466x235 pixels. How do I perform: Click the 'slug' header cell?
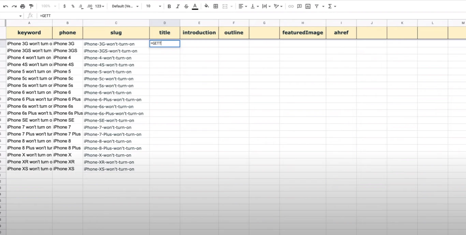[x=116, y=33]
